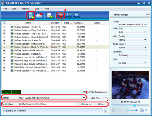The image size is (152, 116).
Task: Collapse the Profile Settings panel with double arrows
Action: pyautogui.click(x=147, y=15)
